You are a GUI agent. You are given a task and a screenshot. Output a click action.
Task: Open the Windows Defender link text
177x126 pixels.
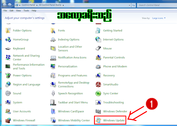click(115, 111)
